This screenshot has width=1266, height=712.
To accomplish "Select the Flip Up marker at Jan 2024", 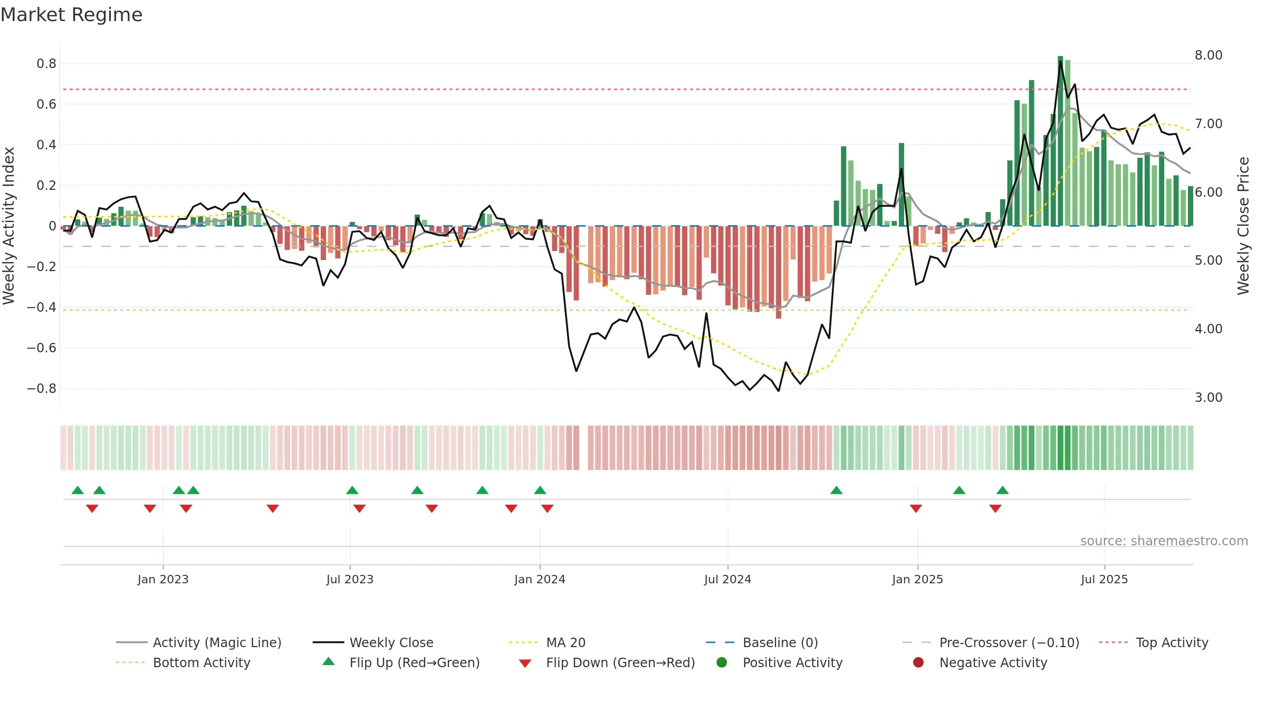I will (x=540, y=490).
